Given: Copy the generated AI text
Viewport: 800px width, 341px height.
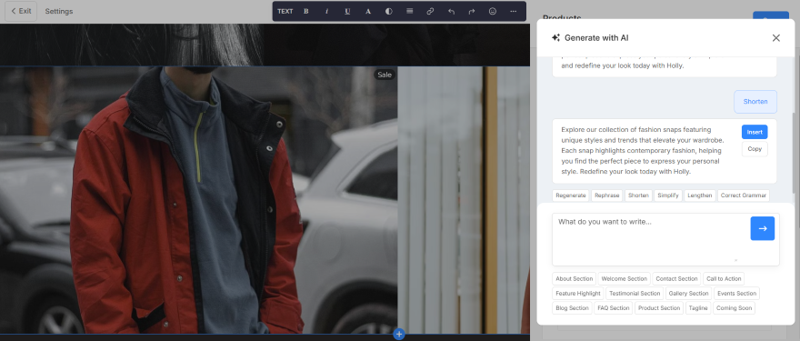Looking at the screenshot, I should coord(755,149).
